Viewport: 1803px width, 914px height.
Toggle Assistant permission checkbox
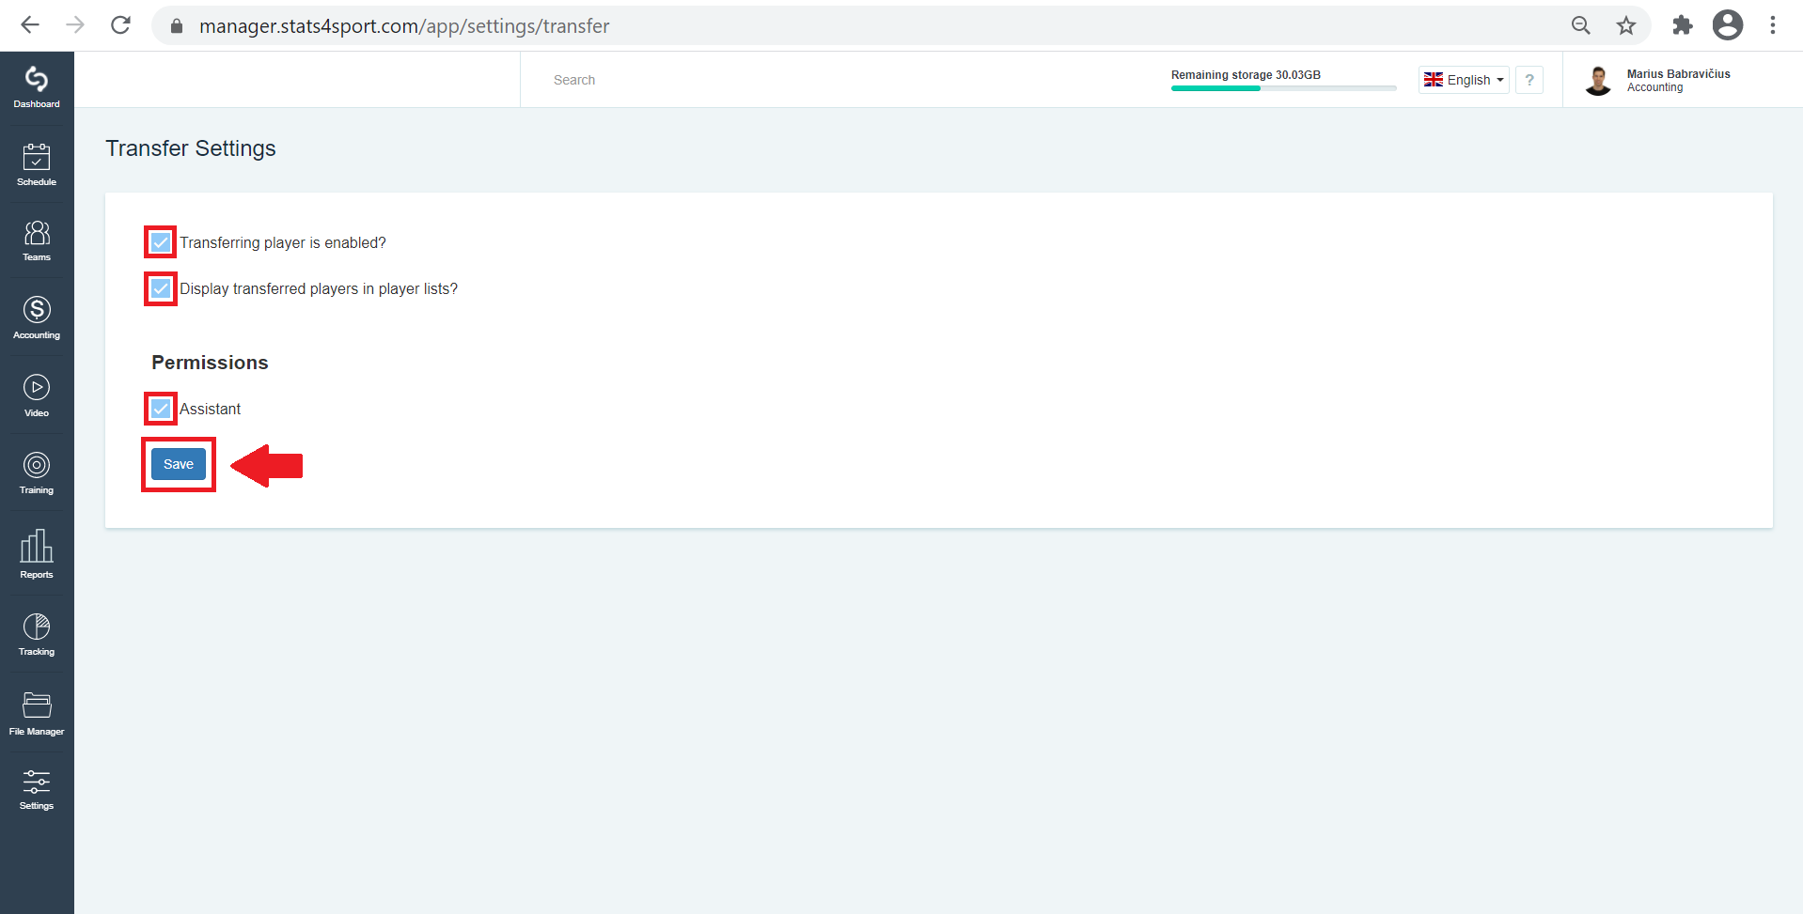point(161,409)
